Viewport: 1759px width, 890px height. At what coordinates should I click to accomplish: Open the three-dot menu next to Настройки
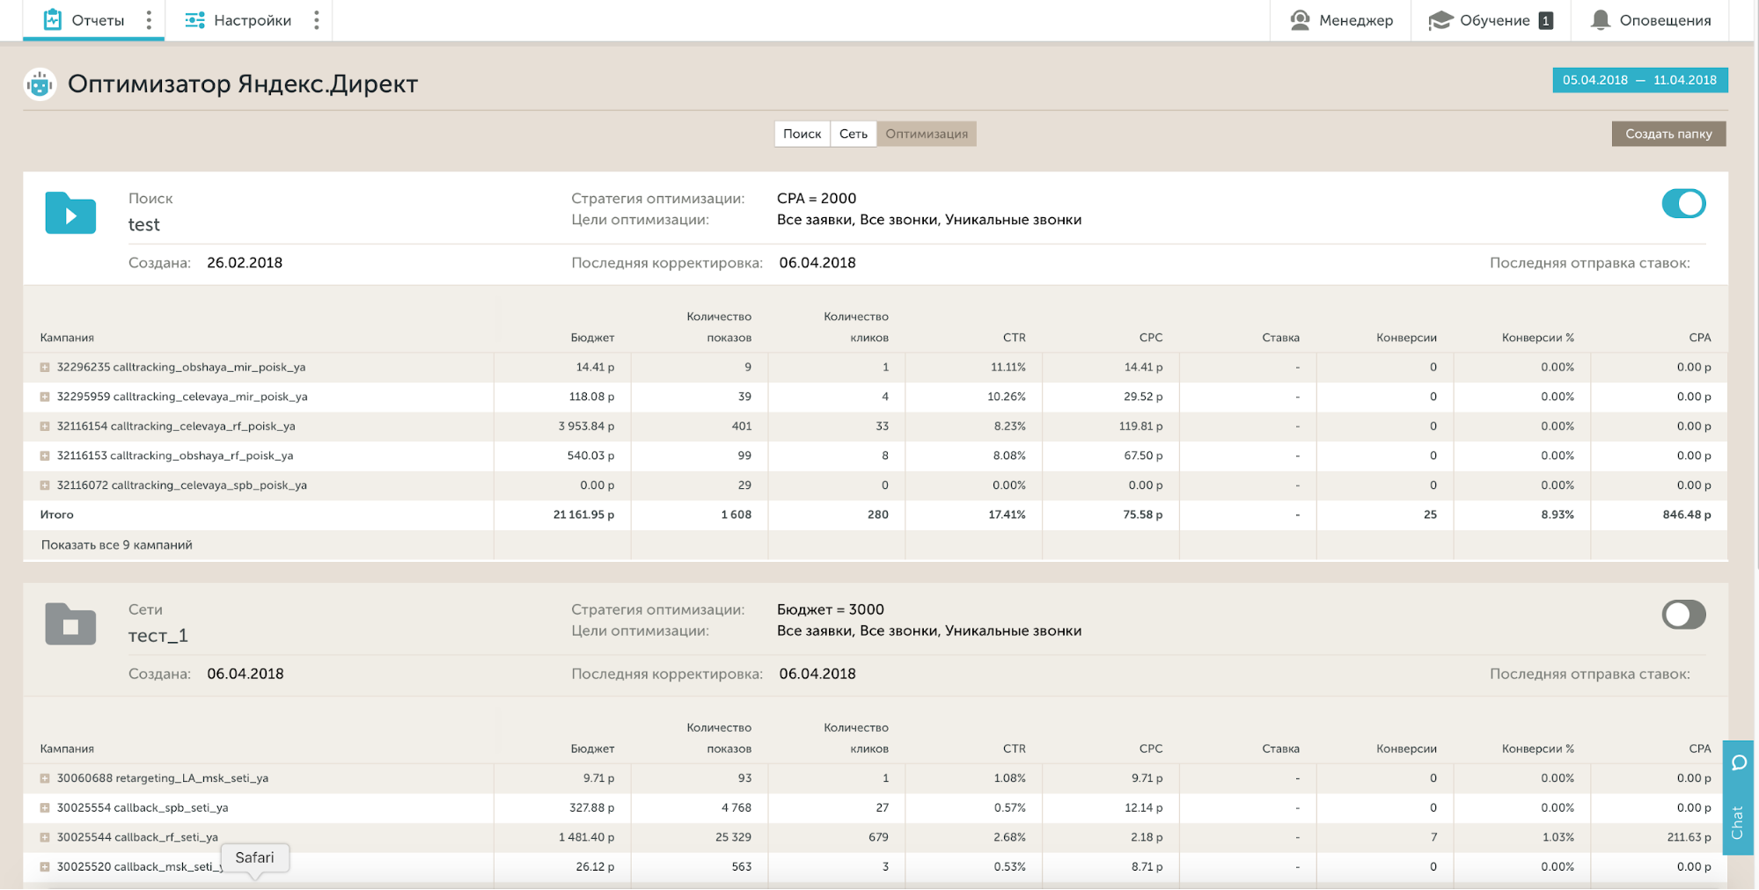pyautogui.click(x=317, y=19)
